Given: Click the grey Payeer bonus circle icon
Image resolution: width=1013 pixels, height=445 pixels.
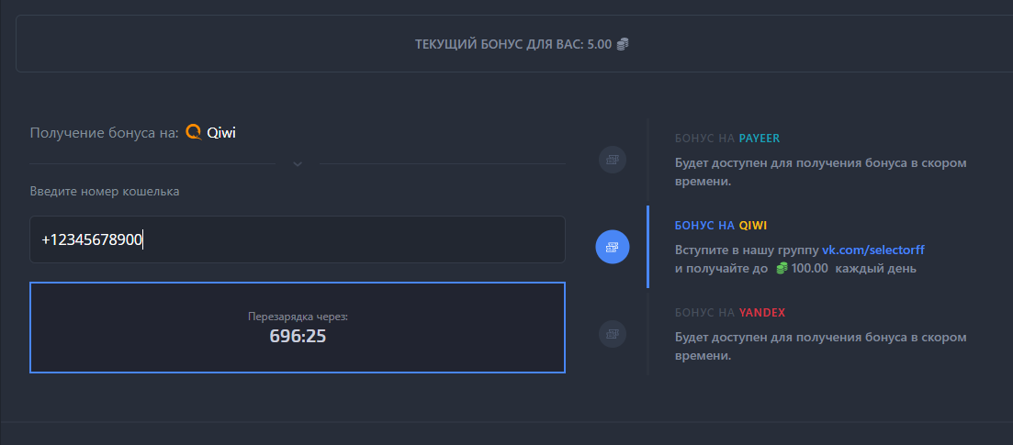Looking at the screenshot, I should 613,160.
